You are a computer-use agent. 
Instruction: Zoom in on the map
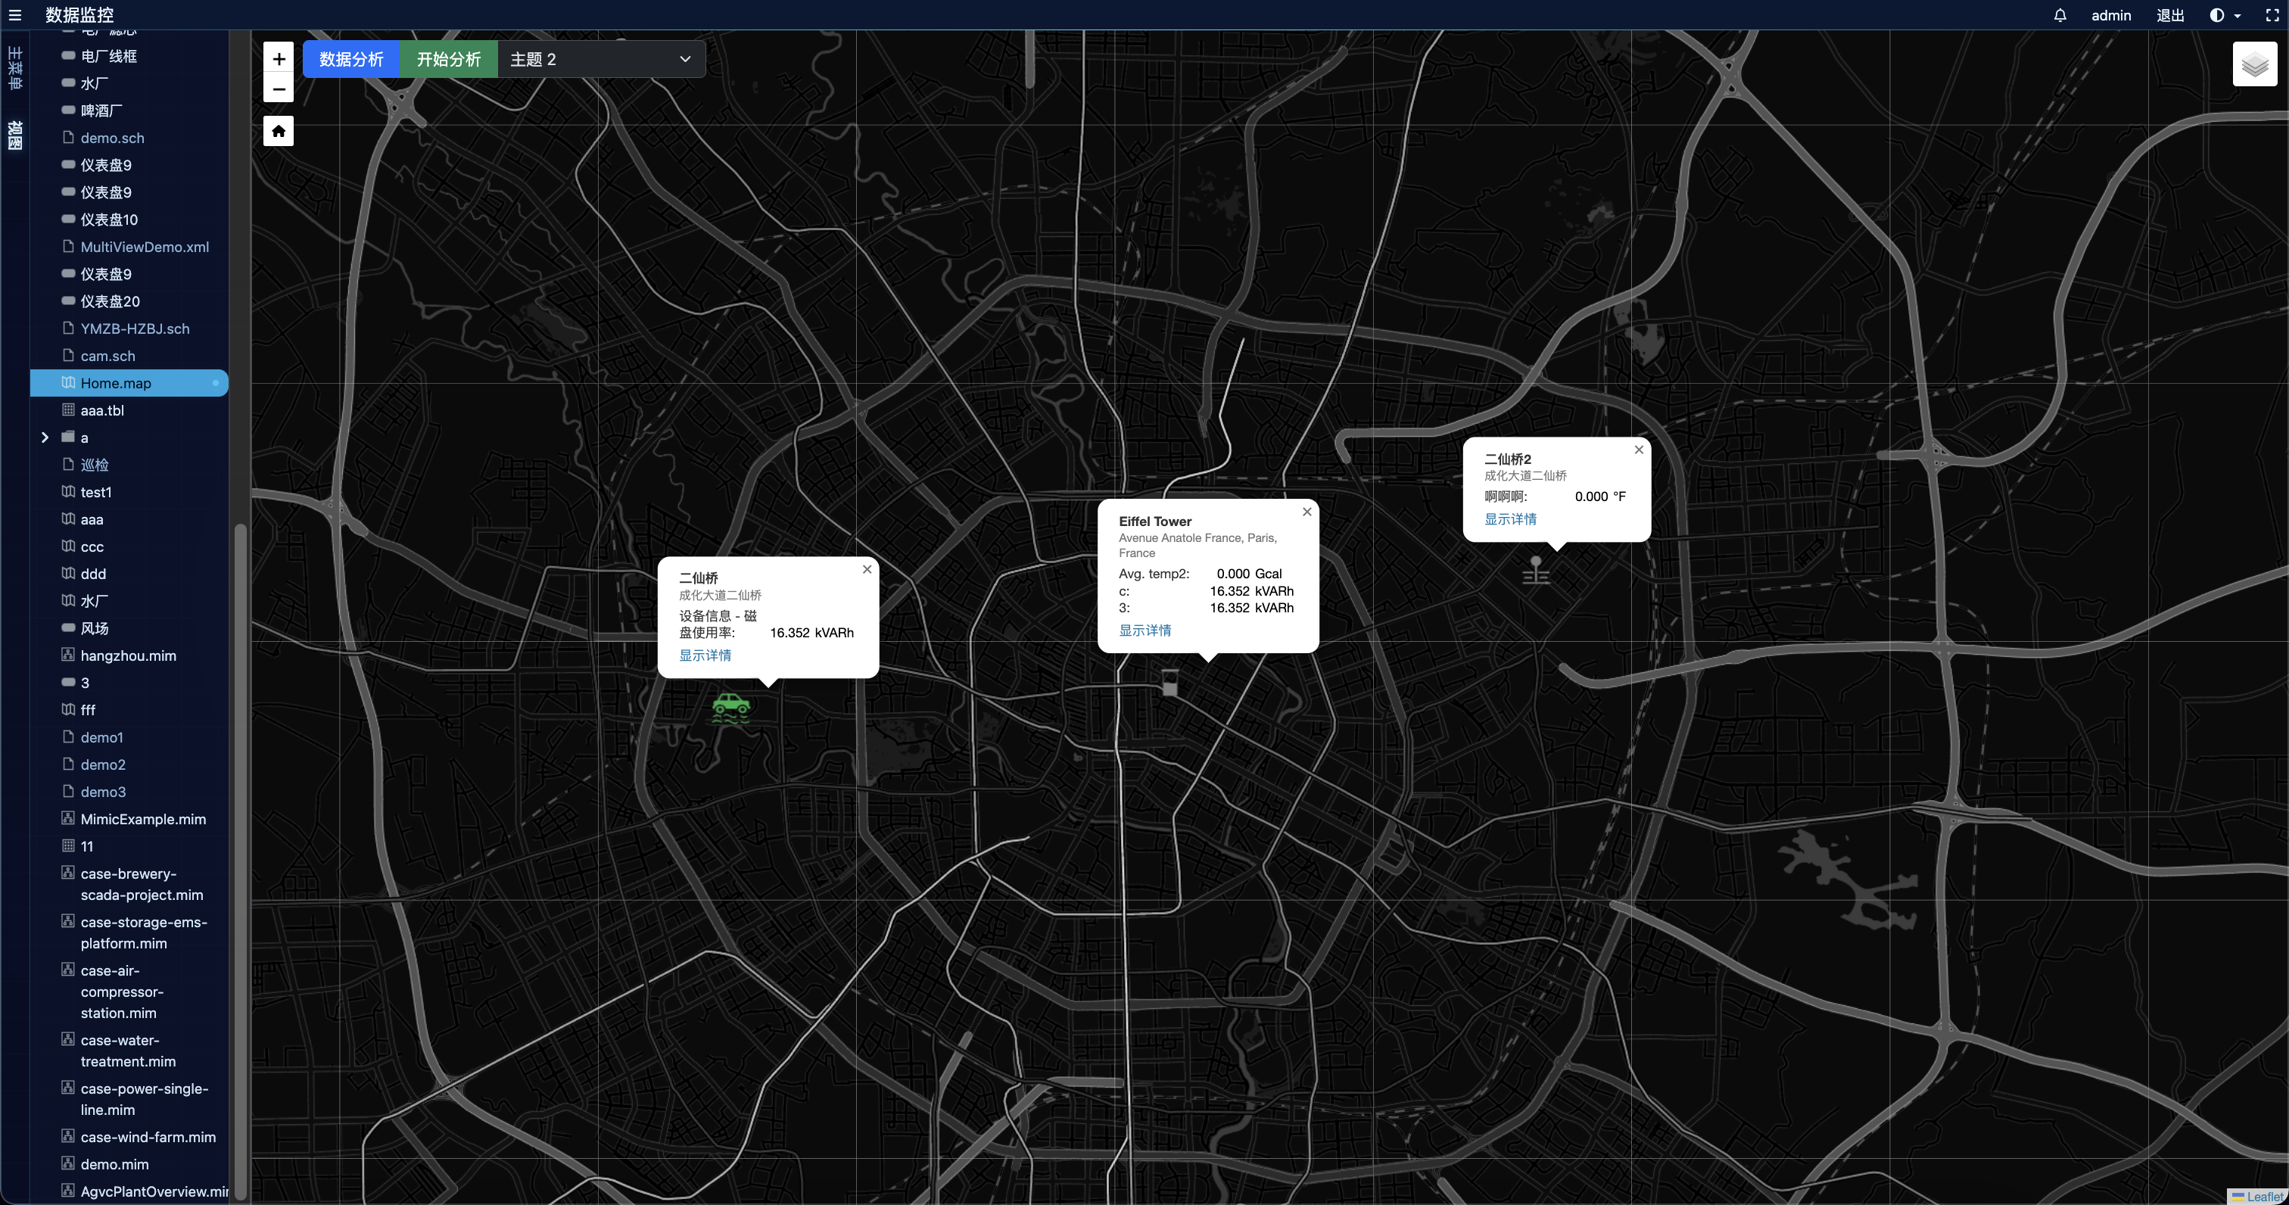click(x=278, y=58)
